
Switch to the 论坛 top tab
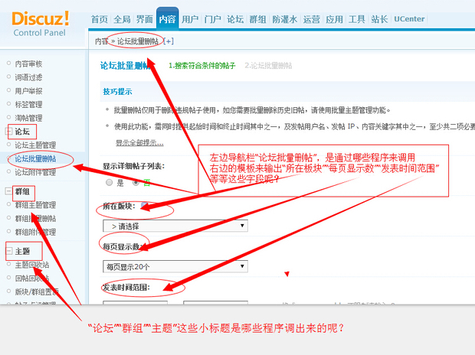tap(235, 19)
